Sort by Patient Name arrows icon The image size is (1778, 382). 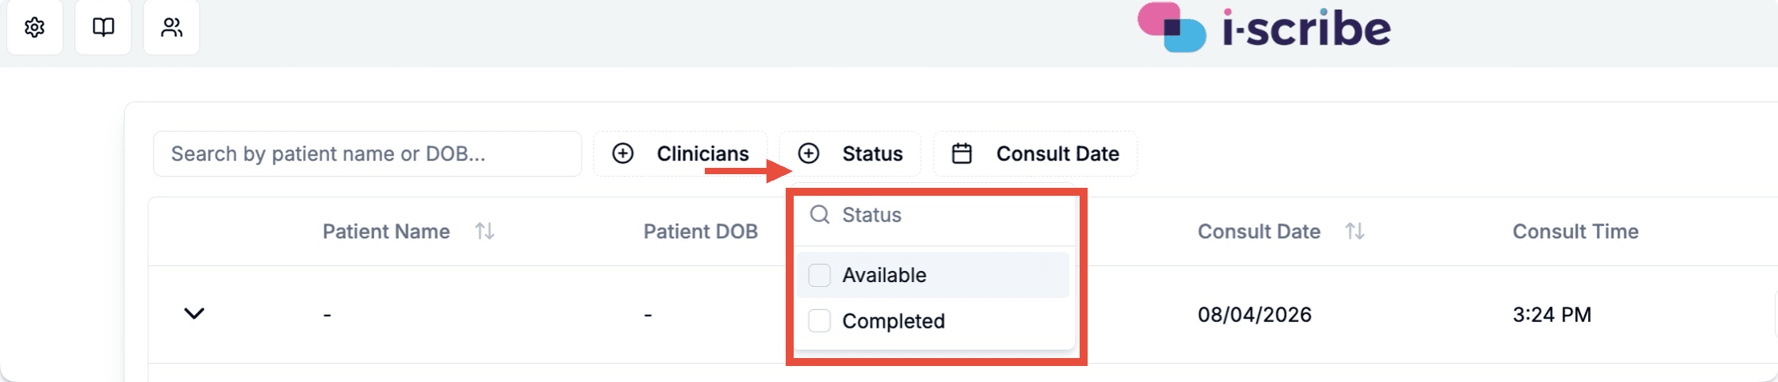[485, 231]
